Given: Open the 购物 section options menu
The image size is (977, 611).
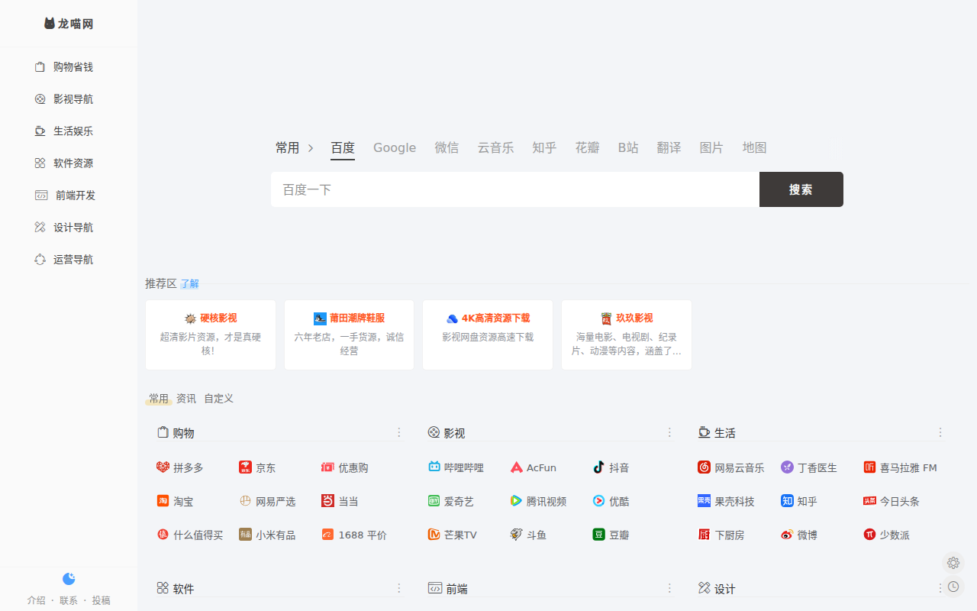Looking at the screenshot, I should point(398,432).
